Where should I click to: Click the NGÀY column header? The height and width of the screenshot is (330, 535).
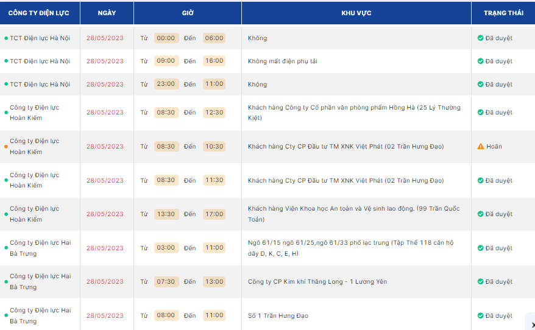(x=107, y=13)
